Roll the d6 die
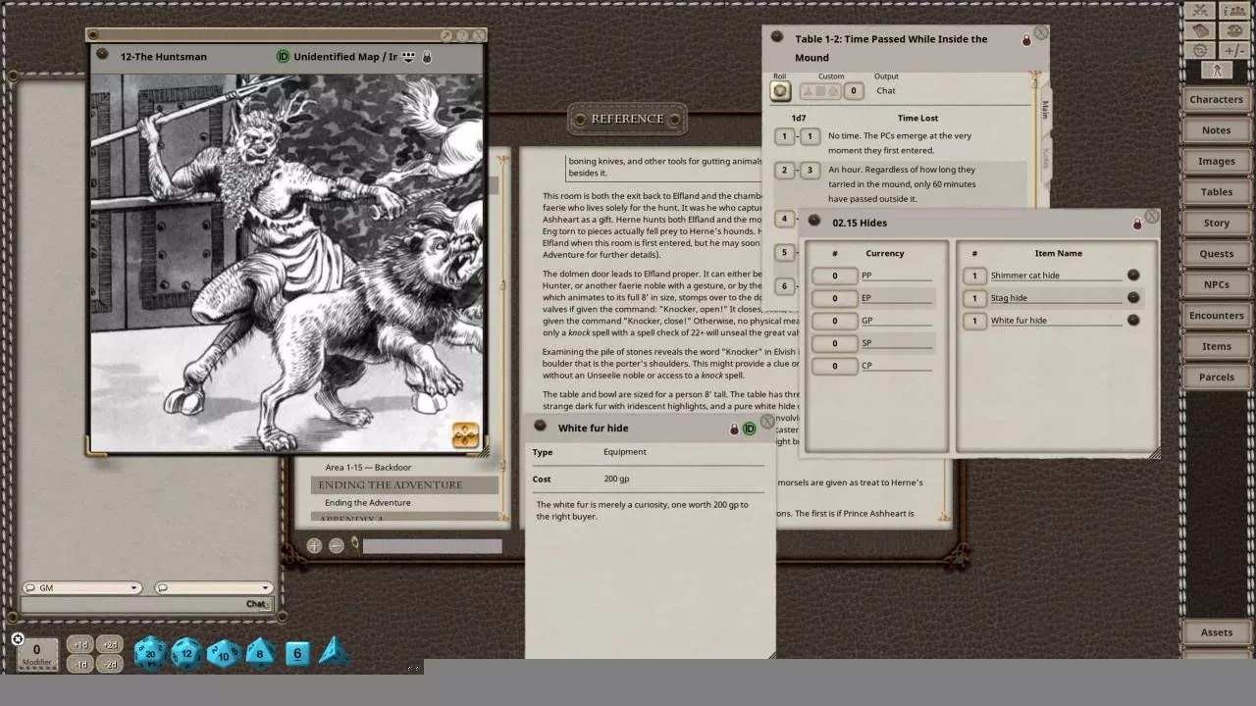 pos(297,653)
